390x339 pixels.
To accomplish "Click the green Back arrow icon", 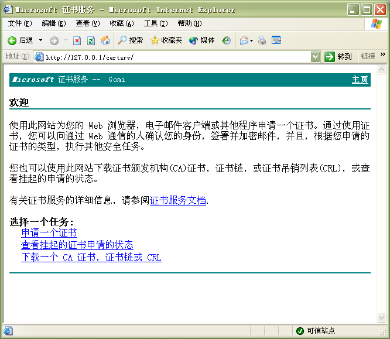I will click(x=12, y=40).
